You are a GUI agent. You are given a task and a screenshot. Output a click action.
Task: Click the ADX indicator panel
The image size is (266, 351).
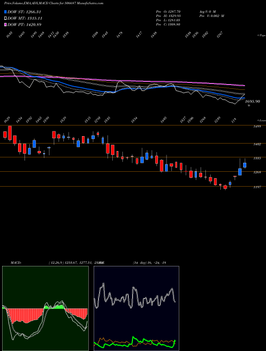pos(136,308)
